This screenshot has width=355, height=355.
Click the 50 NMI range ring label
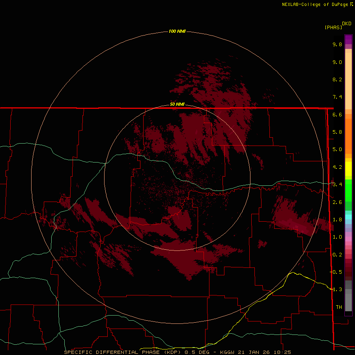point(177,104)
